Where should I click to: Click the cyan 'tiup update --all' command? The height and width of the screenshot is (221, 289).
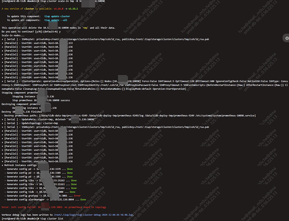coord(56,20)
